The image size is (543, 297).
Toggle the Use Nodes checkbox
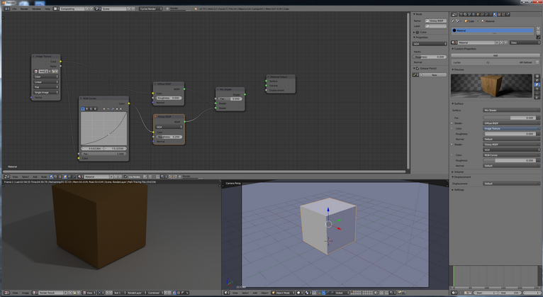click(x=126, y=176)
